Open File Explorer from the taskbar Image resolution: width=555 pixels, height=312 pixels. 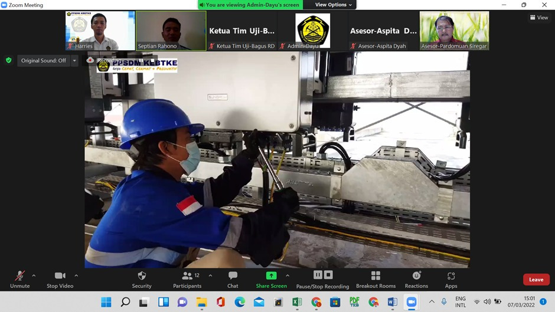(201, 302)
